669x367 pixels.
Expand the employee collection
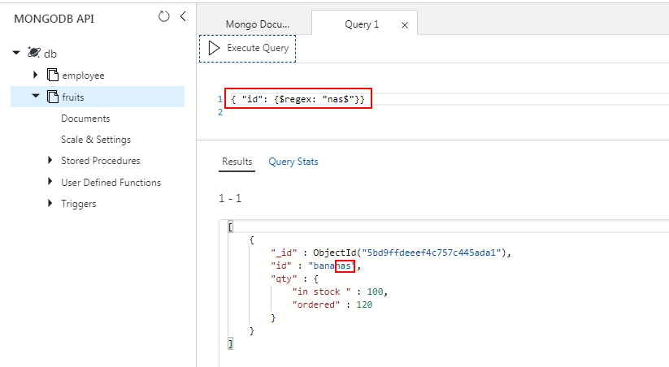pyautogui.click(x=35, y=75)
